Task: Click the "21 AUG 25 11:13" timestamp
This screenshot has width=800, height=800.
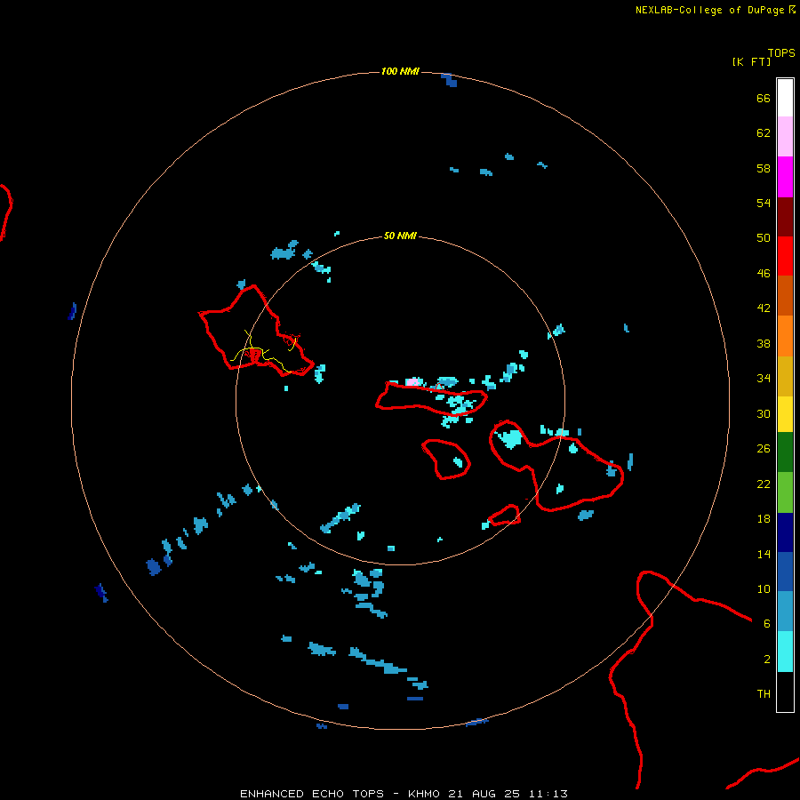Action: point(508,794)
